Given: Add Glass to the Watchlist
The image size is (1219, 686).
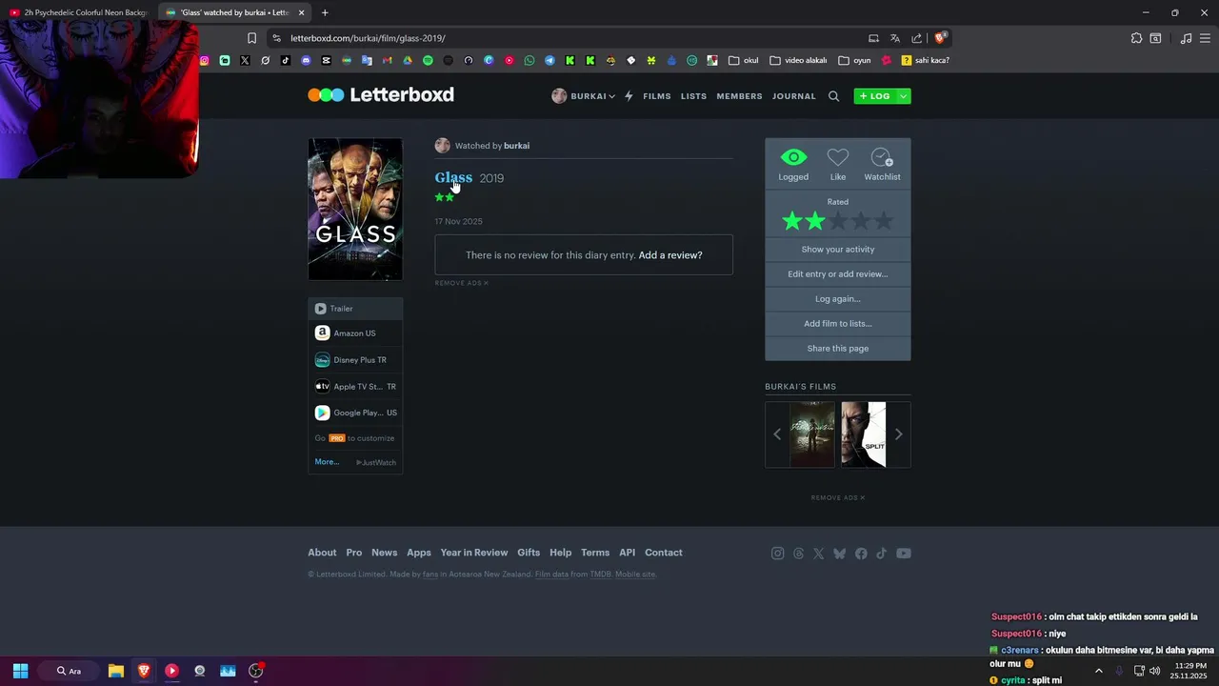Looking at the screenshot, I should click(882, 157).
